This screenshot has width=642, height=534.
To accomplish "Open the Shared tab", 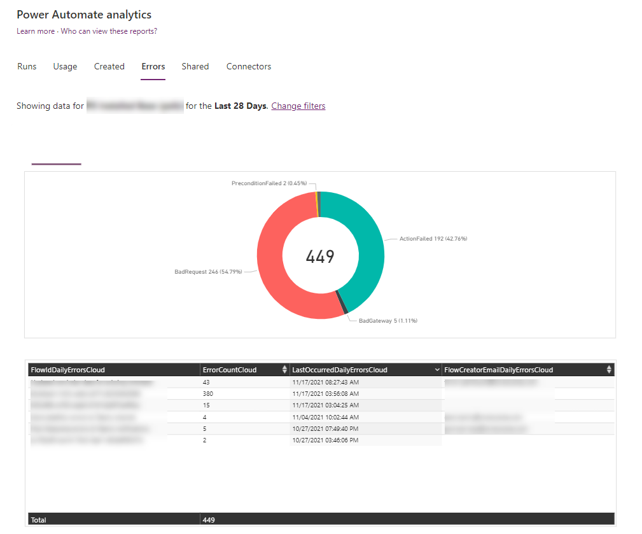I will 195,66.
